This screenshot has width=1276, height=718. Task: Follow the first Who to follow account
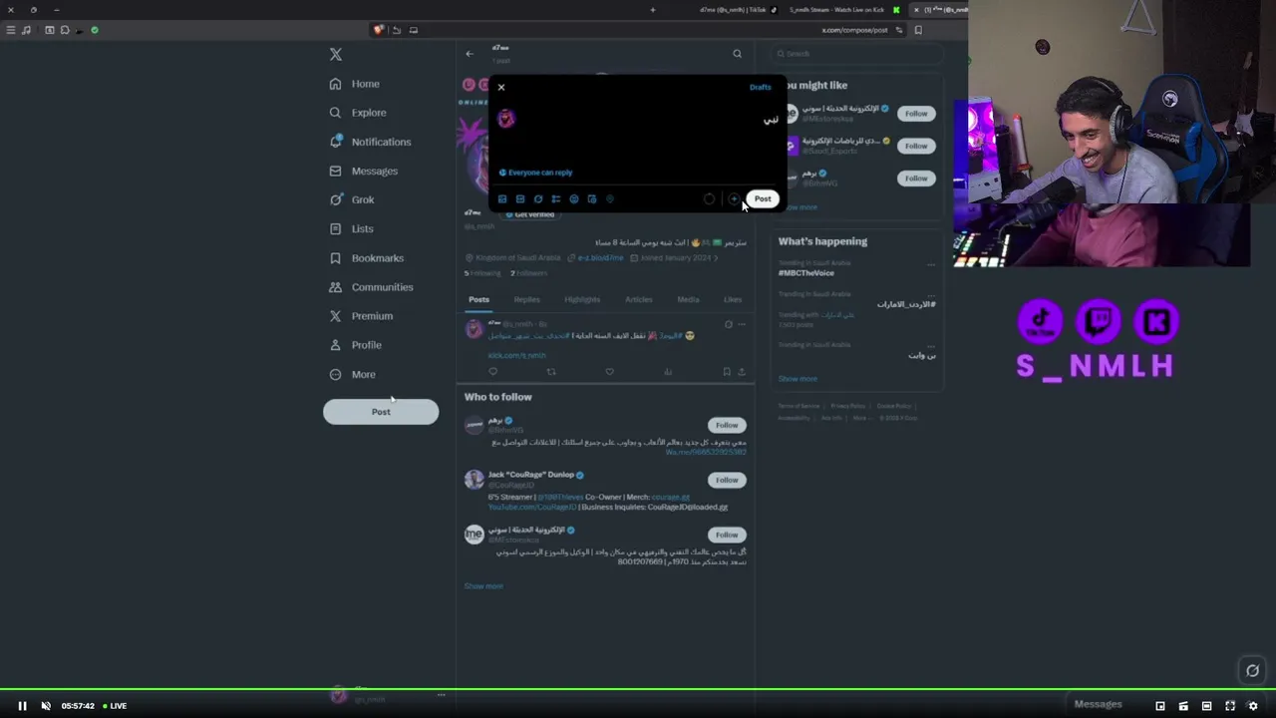(x=727, y=425)
